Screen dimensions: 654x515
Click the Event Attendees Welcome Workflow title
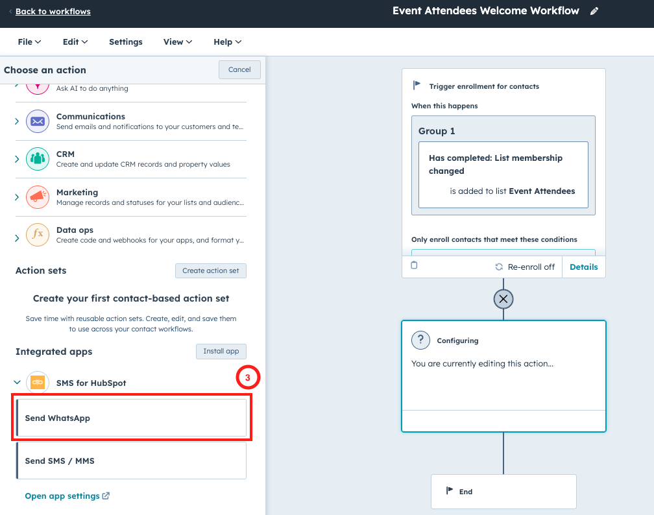click(485, 11)
